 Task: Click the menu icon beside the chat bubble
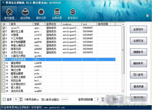pos(129,2)
